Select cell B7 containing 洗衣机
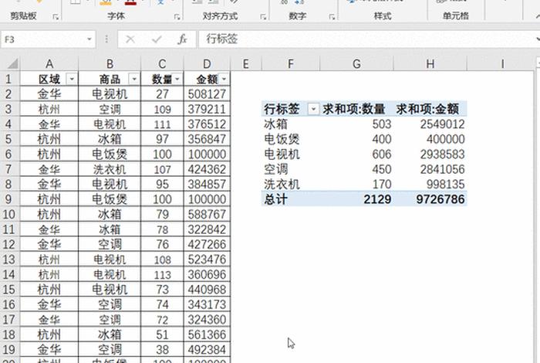Image resolution: width=540 pixels, height=363 pixels. tap(110, 169)
